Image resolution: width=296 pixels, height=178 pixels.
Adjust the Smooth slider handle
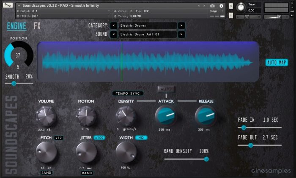click(x=14, y=83)
